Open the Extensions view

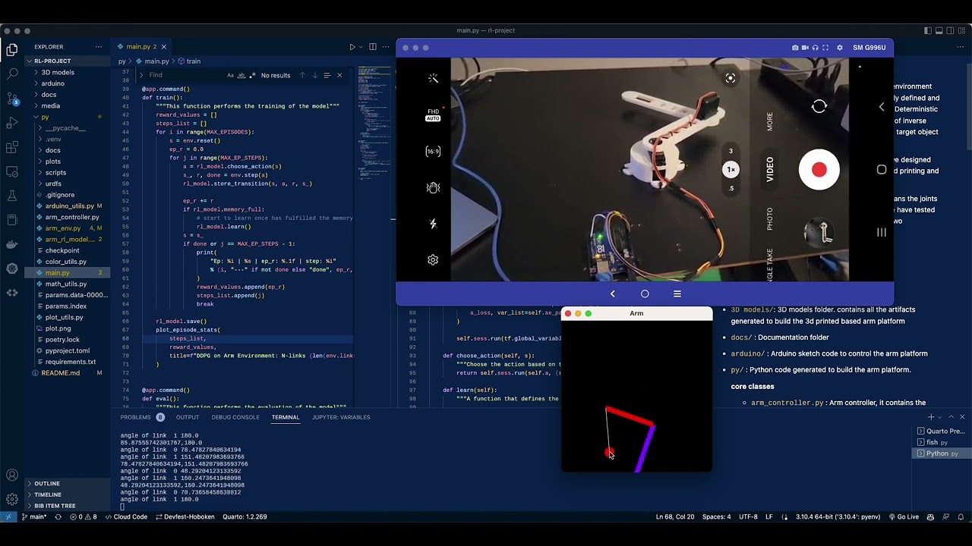[x=12, y=147]
